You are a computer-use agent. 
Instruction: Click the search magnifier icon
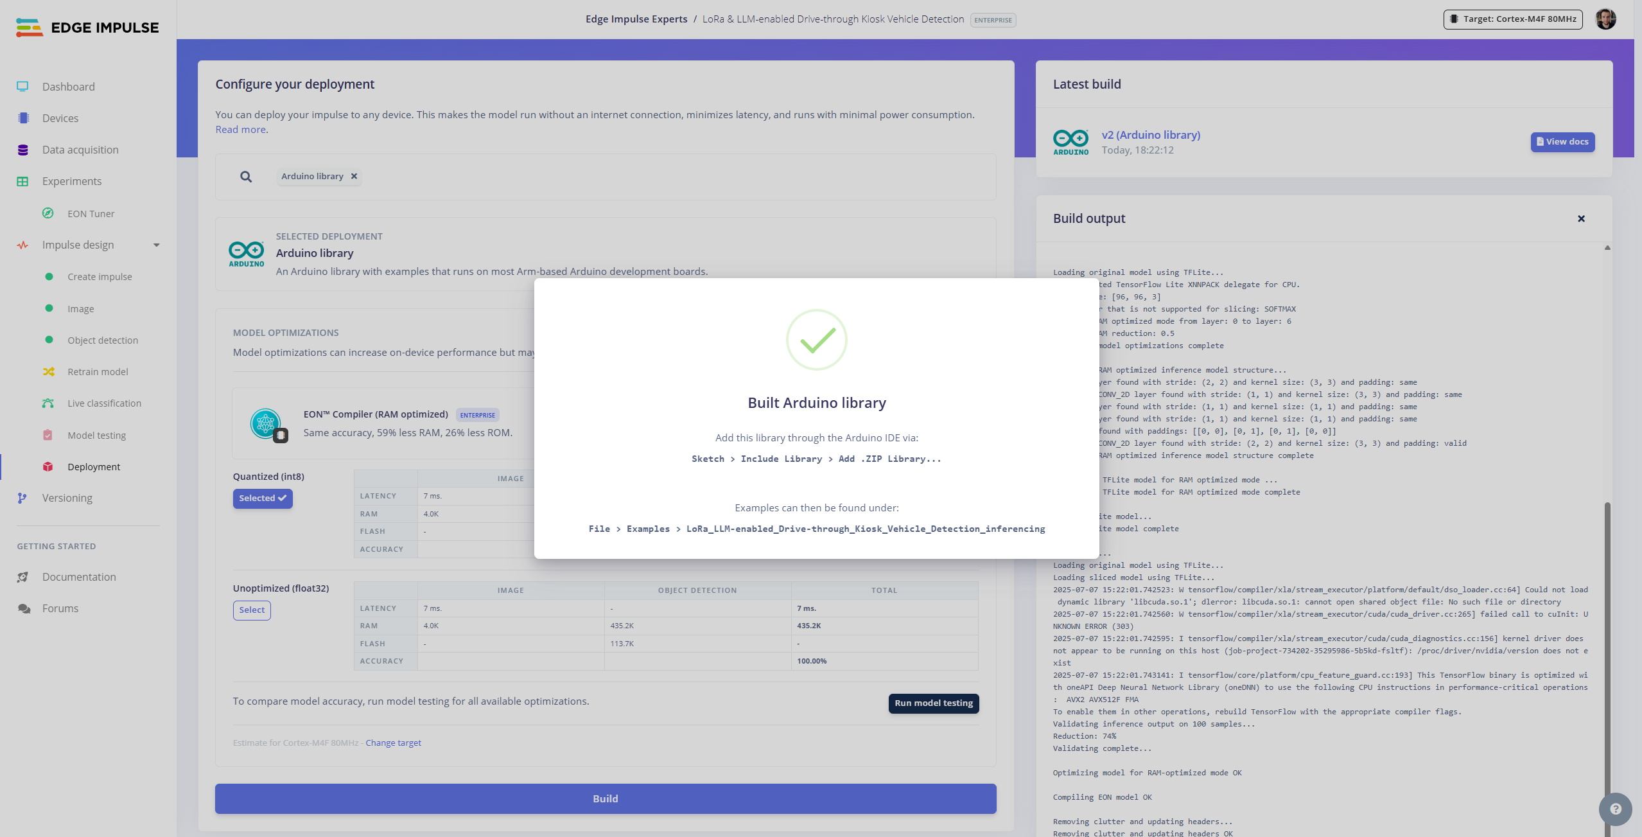[x=246, y=177]
